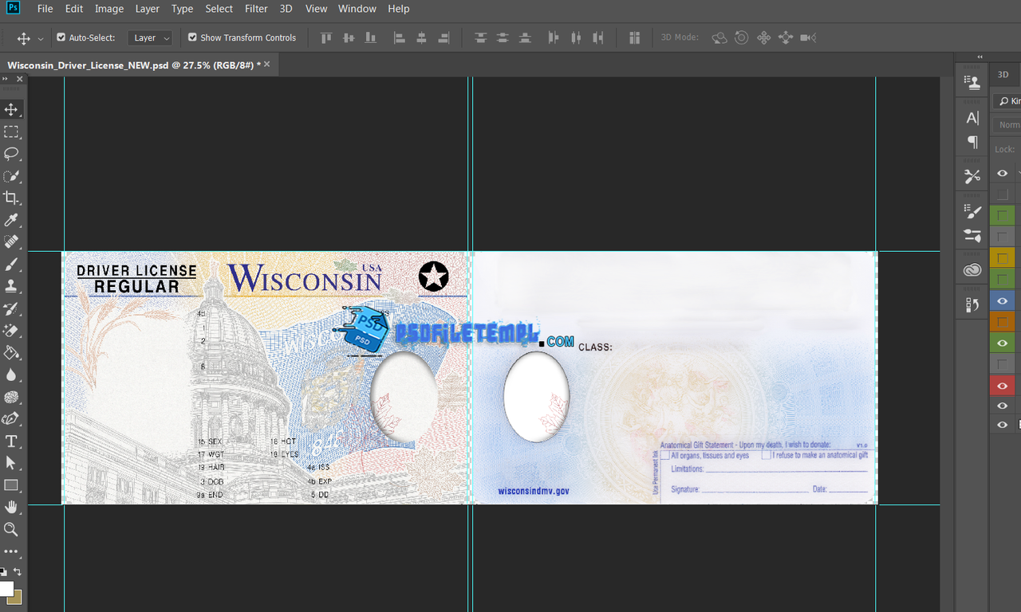
Task: Select the Hand tool
Action: point(11,507)
